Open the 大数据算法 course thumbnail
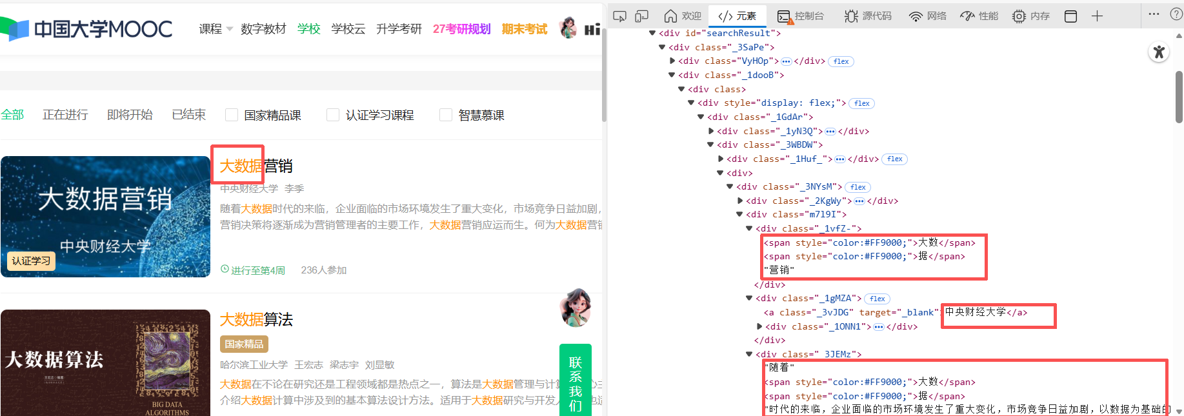 coord(105,362)
